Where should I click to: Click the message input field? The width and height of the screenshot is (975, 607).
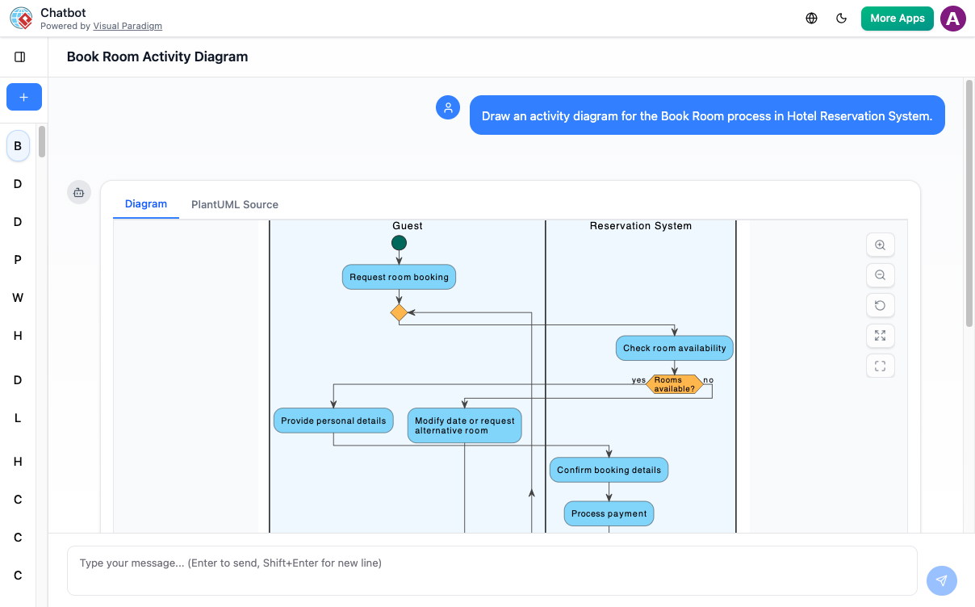(492, 571)
